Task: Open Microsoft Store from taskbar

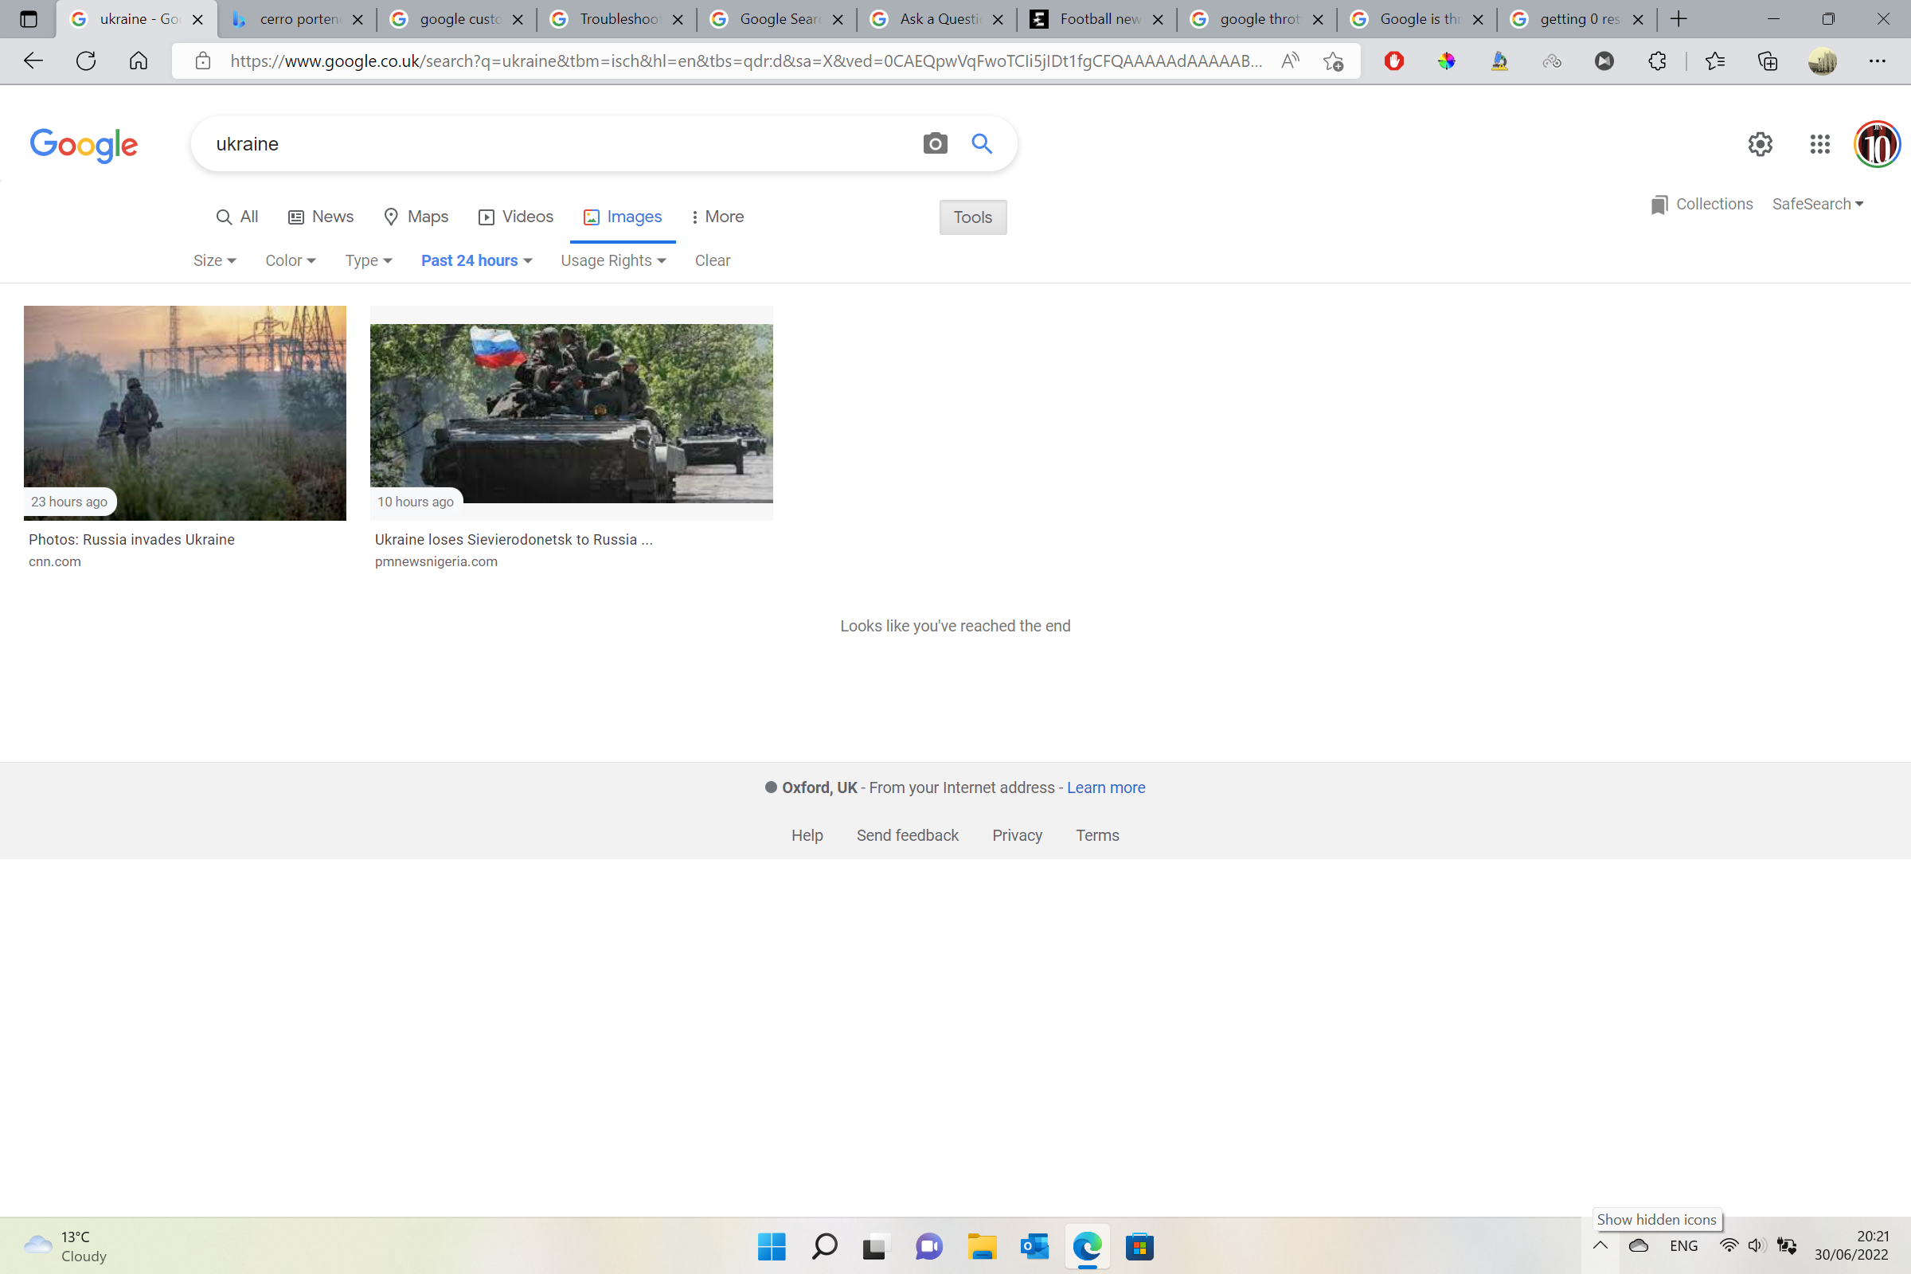Action: point(1140,1245)
